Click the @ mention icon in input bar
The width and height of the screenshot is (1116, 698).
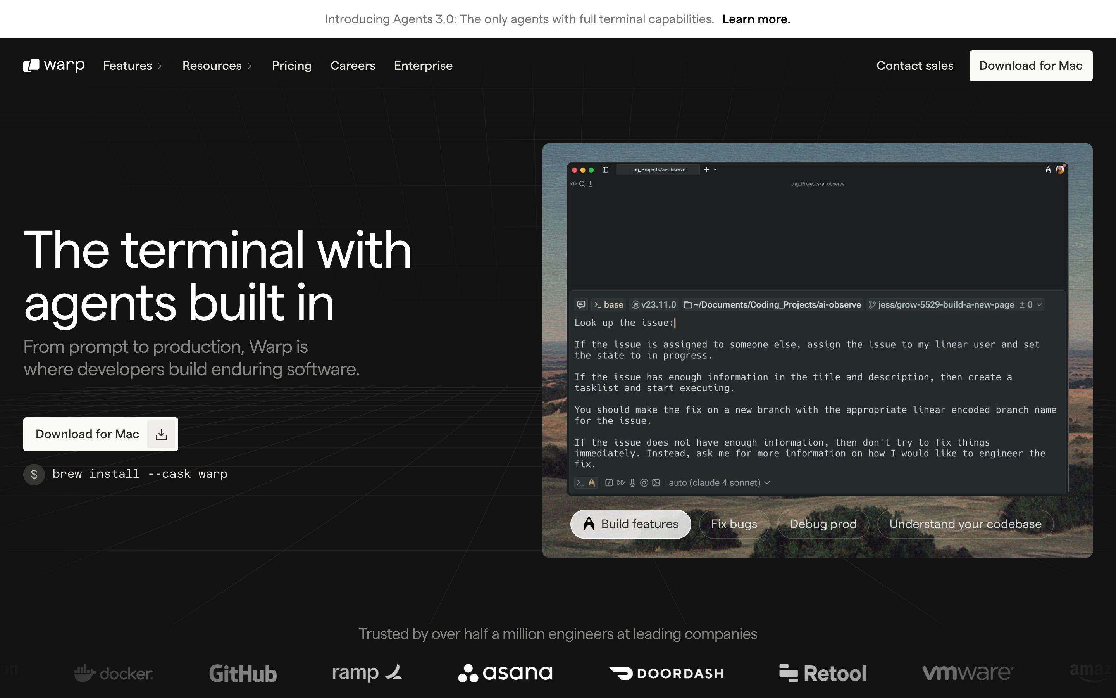(644, 483)
